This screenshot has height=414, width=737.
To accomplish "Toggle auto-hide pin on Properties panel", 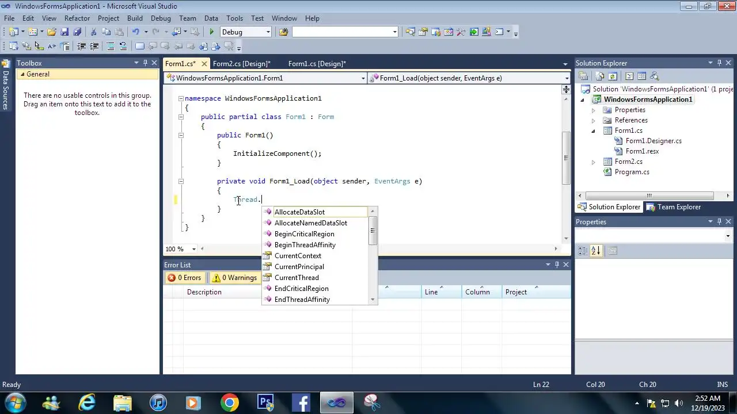I will pos(719,222).
